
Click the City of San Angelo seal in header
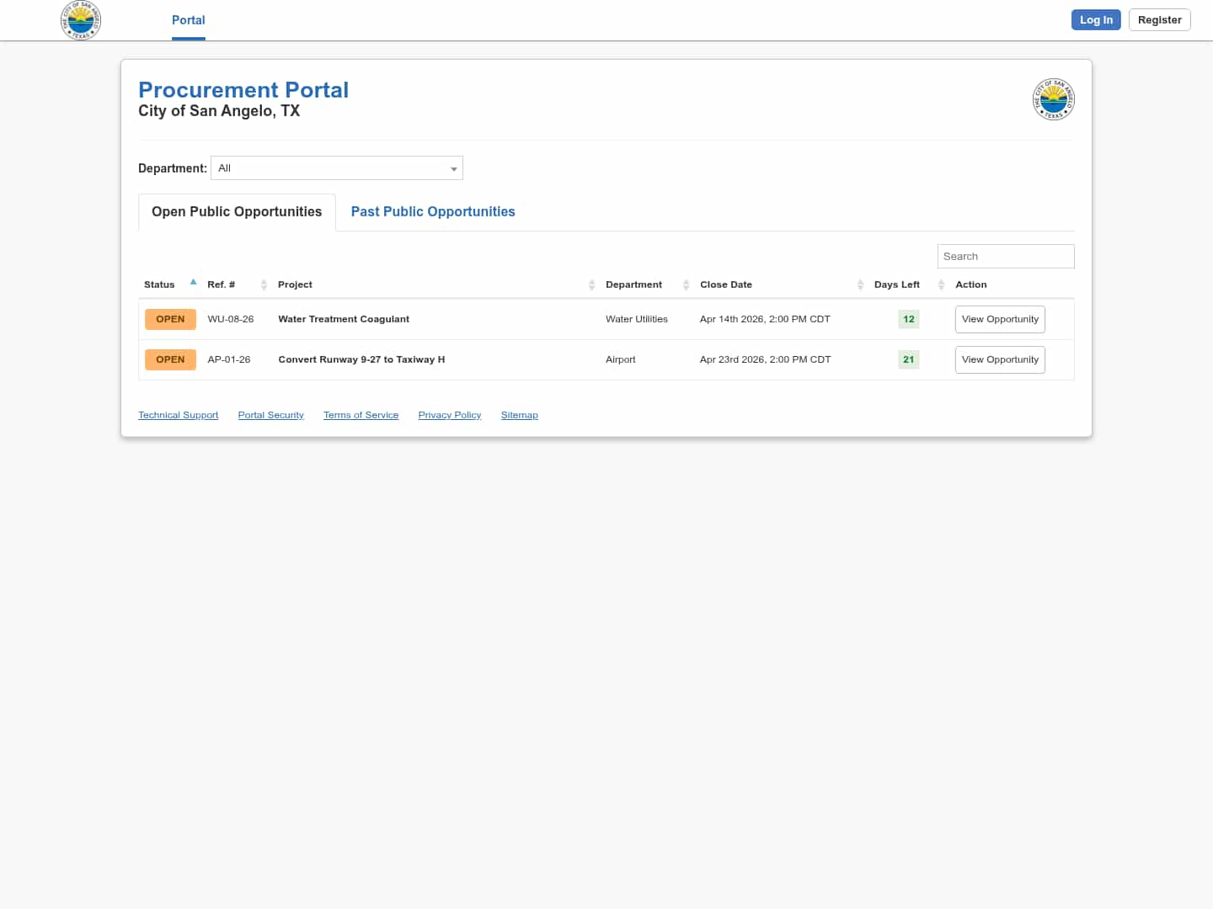(81, 20)
